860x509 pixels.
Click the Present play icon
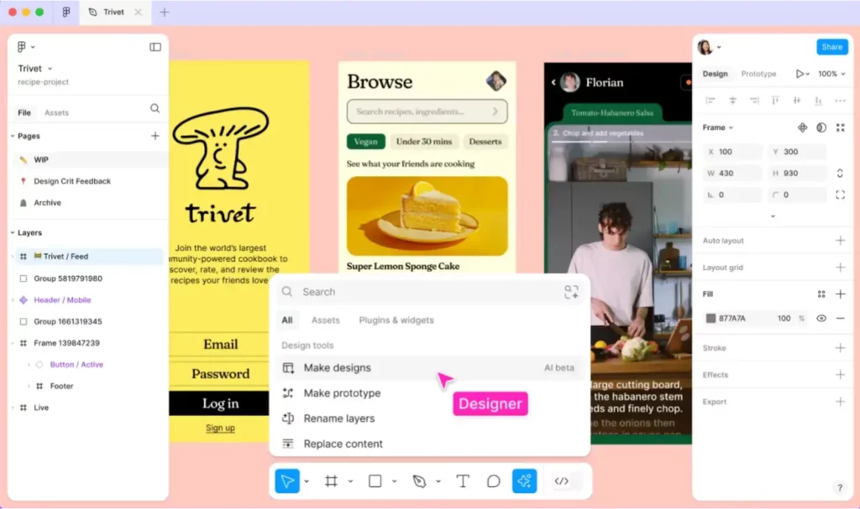[800, 74]
